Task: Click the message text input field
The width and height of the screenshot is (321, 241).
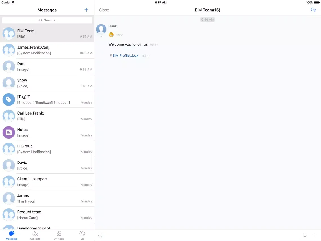Action: [x=202, y=235]
